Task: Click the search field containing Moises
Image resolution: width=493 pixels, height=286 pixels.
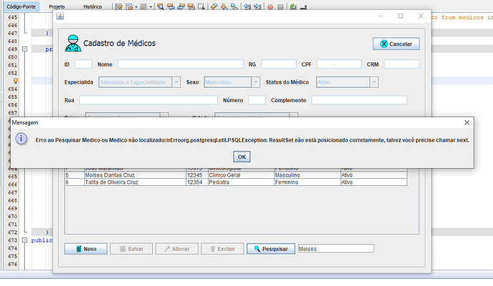Action: point(336,249)
